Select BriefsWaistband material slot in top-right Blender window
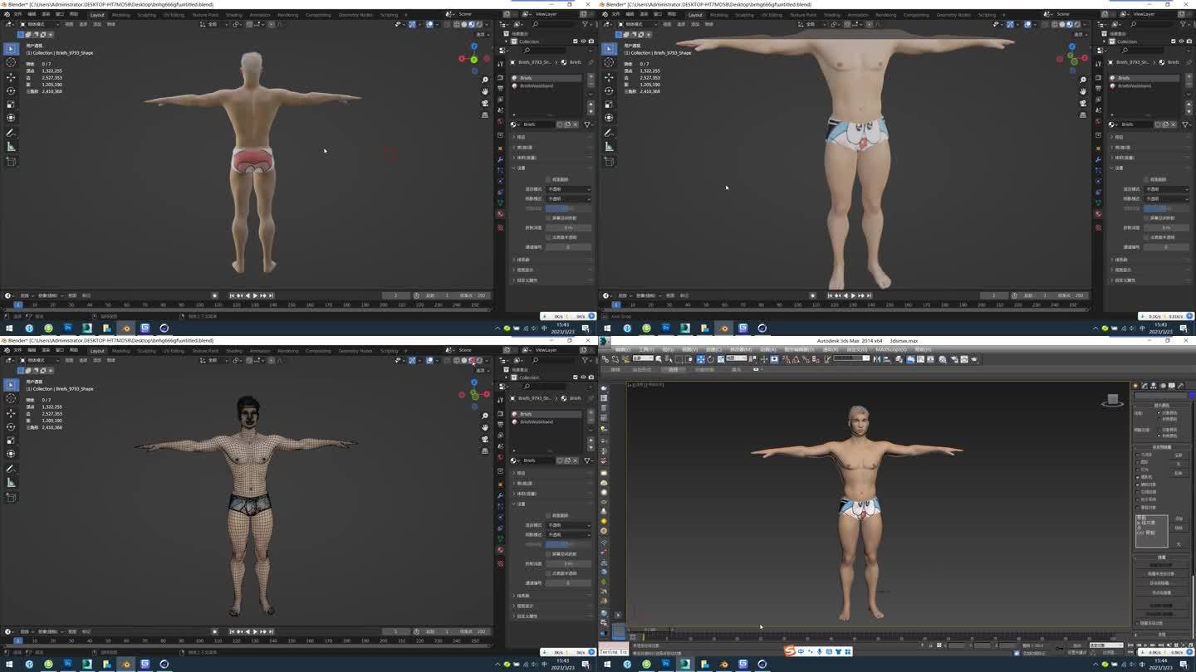This screenshot has height=672, width=1196. point(1146,85)
